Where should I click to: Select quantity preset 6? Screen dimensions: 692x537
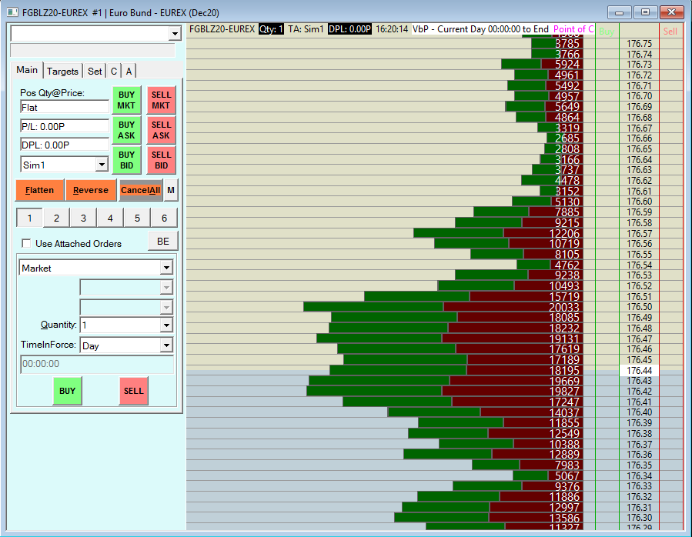(x=164, y=218)
